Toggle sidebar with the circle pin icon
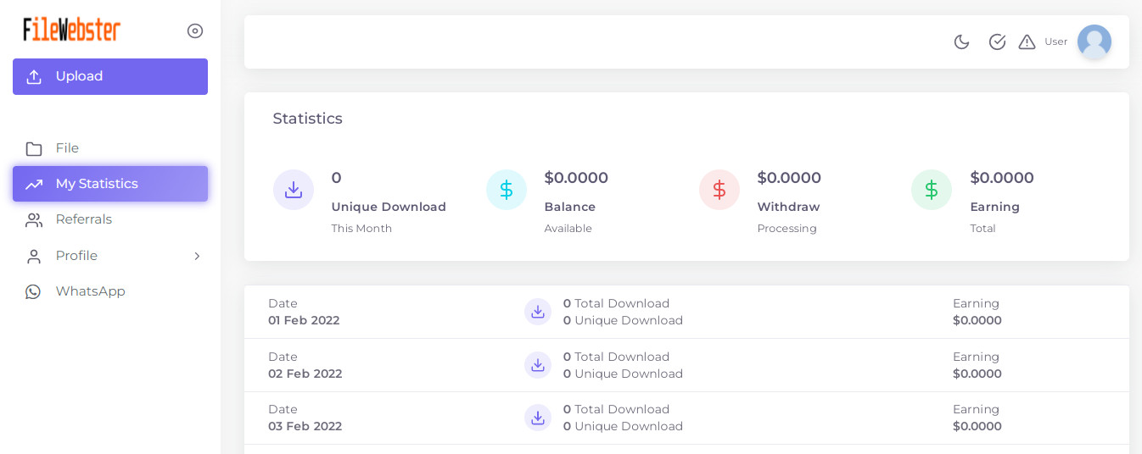 (x=195, y=31)
